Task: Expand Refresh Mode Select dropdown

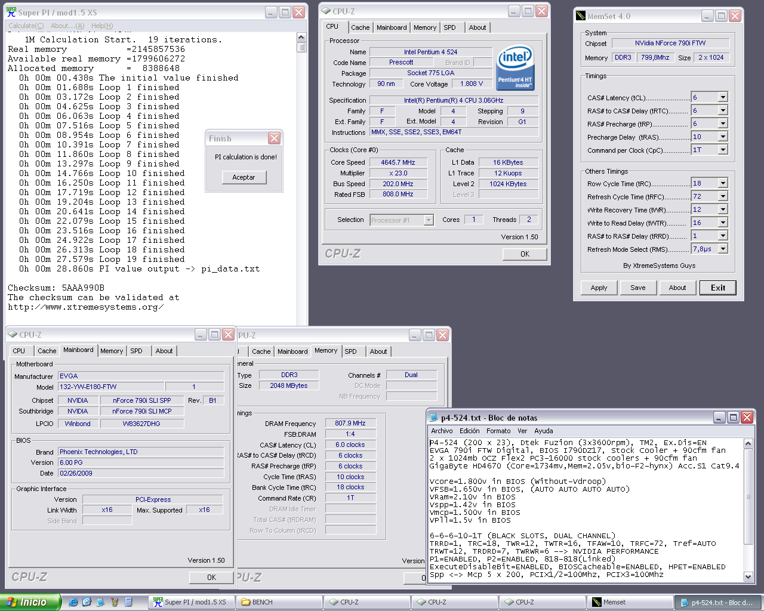Action: (723, 249)
